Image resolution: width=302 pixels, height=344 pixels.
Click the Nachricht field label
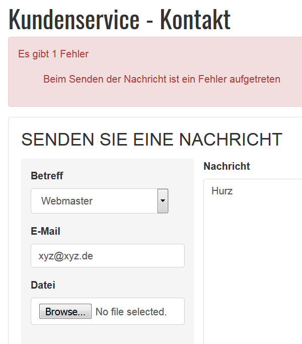227,166
